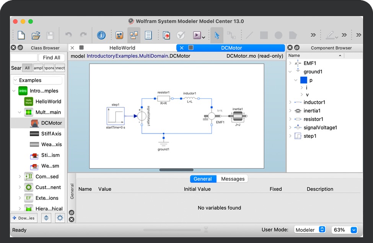This screenshot has width=373, height=243.
Task: Switch to Diagram View in toolbar
Action: click(134, 35)
